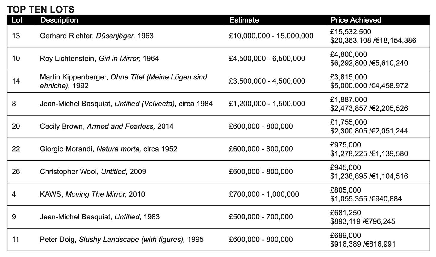This screenshot has height=257, width=436.
Task: Select the Gerhard Richter Düsenjäger description
Action: (x=96, y=36)
